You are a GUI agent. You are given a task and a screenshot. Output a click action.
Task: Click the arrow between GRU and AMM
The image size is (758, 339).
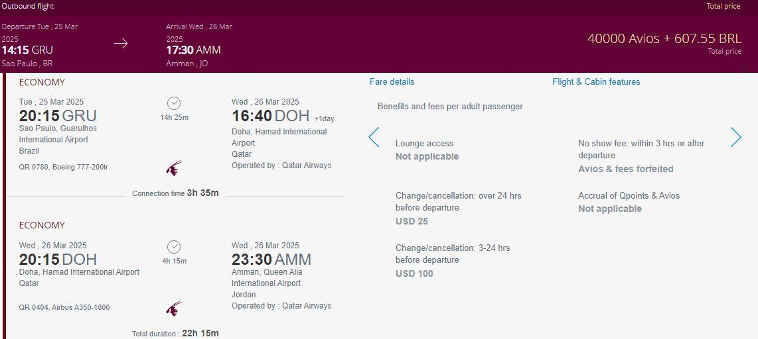click(x=121, y=44)
